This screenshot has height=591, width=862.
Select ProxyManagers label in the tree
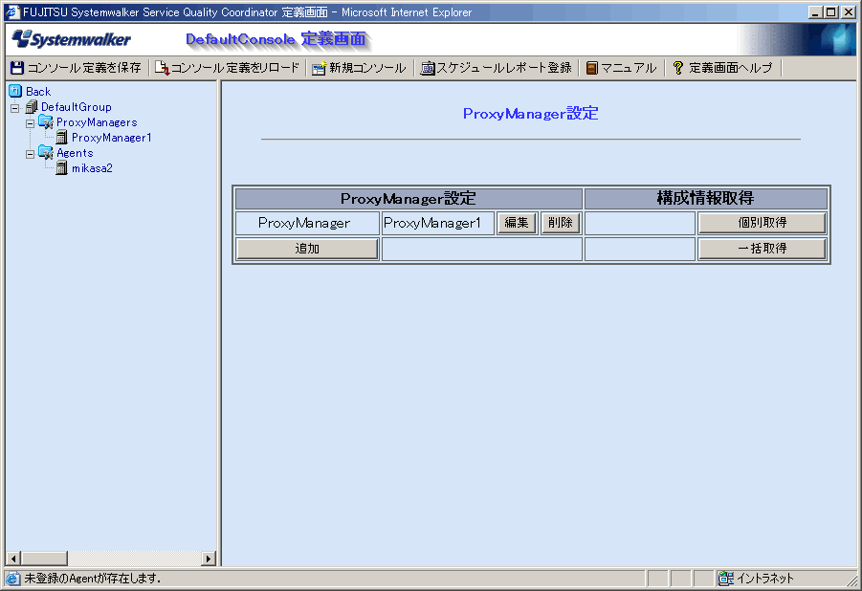97,122
